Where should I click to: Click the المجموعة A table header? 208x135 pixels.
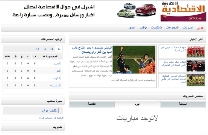coord(50,56)
